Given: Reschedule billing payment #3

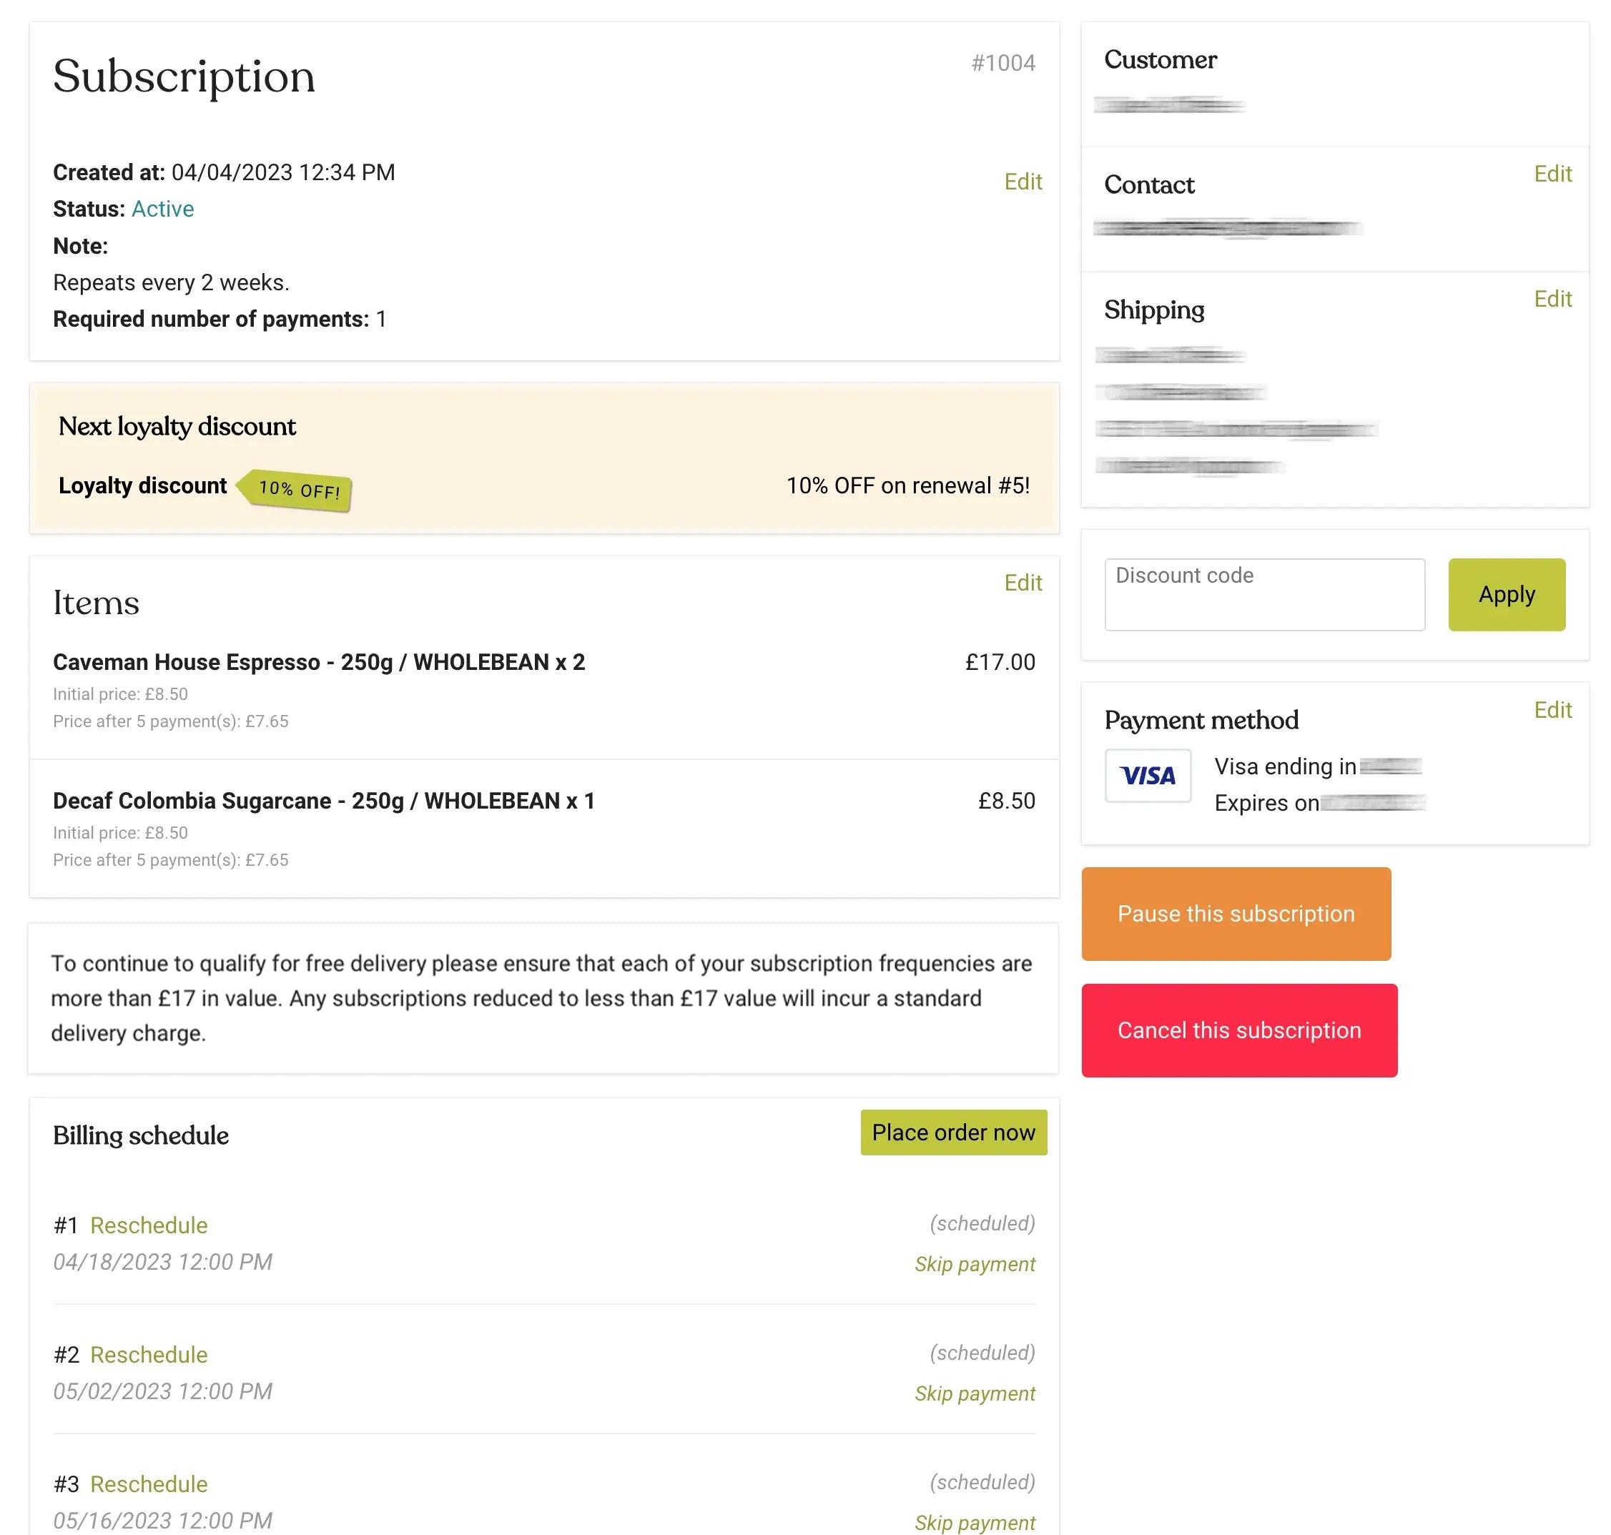Looking at the screenshot, I should pyautogui.click(x=148, y=1484).
